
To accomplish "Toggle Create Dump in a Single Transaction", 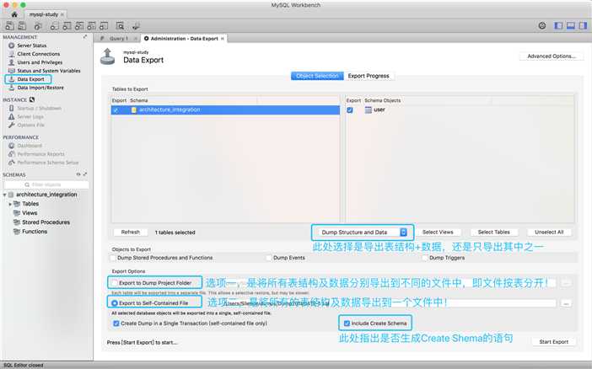I will click(x=116, y=324).
